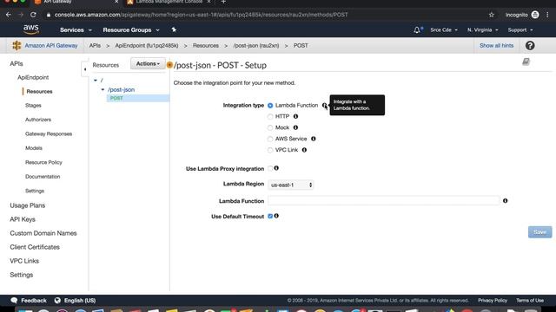Open Usage Plans in sidebar
The height and width of the screenshot is (312, 556).
pyautogui.click(x=27, y=205)
